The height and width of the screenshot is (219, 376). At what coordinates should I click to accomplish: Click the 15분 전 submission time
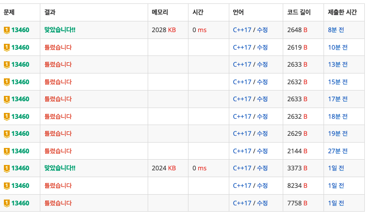(x=338, y=82)
